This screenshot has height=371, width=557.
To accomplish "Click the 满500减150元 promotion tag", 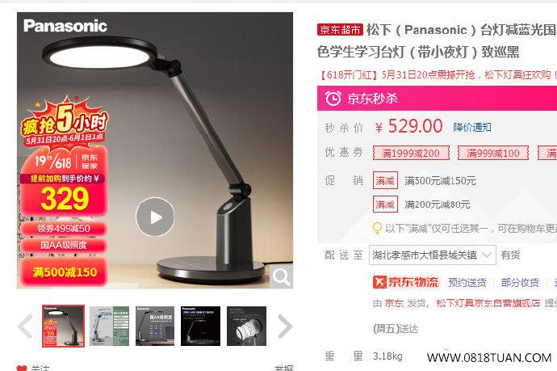I will [x=385, y=181].
